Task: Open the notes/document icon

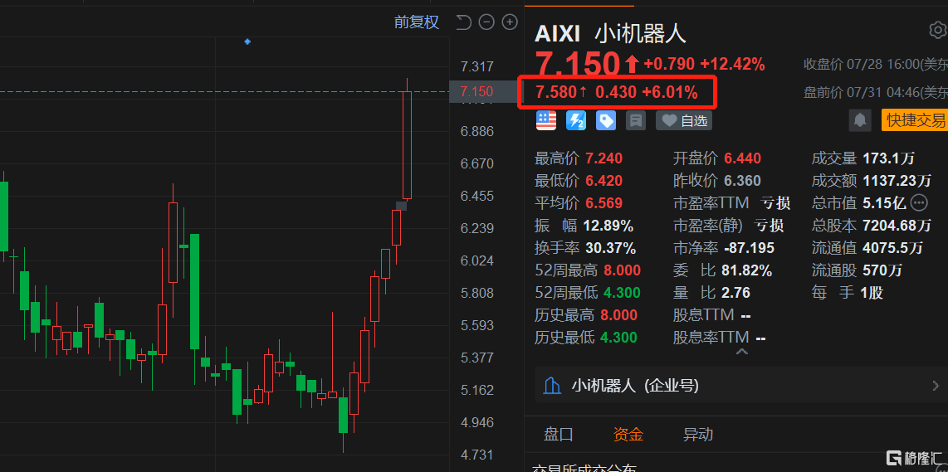Action: (635, 121)
